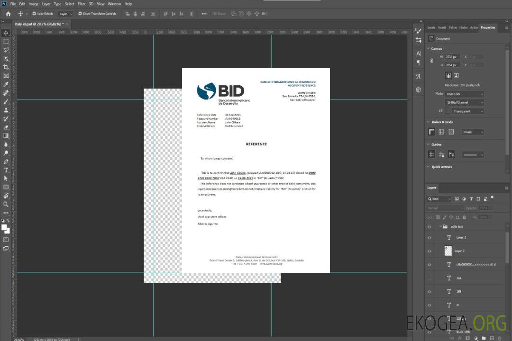
Task: Select the Crop tool in the toolbar
Action: [x=6, y=67]
